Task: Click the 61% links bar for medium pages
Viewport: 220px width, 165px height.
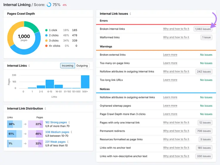Action: (15, 134)
